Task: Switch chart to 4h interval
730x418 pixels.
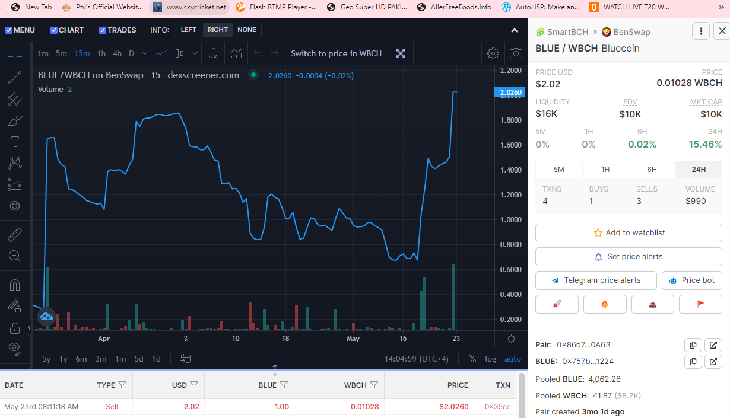Action: click(117, 53)
